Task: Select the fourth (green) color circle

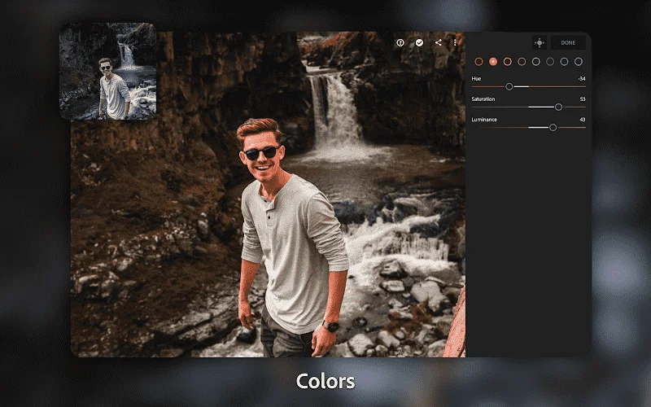Action: pyautogui.click(x=522, y=62)
